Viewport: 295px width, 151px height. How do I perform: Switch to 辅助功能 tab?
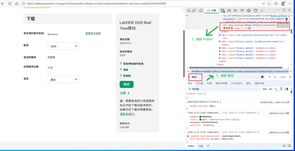click(x=259, y=83)
